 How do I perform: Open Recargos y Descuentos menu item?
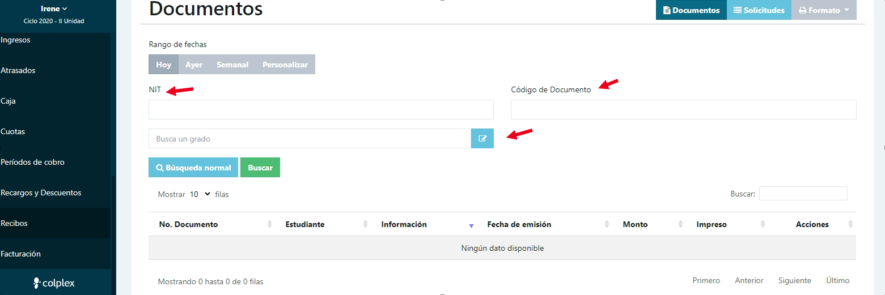[x=41, y=193]
